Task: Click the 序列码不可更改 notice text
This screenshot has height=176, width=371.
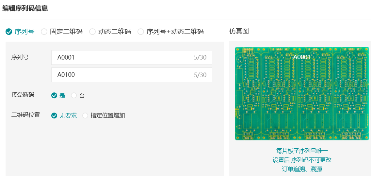Action: 311,160
